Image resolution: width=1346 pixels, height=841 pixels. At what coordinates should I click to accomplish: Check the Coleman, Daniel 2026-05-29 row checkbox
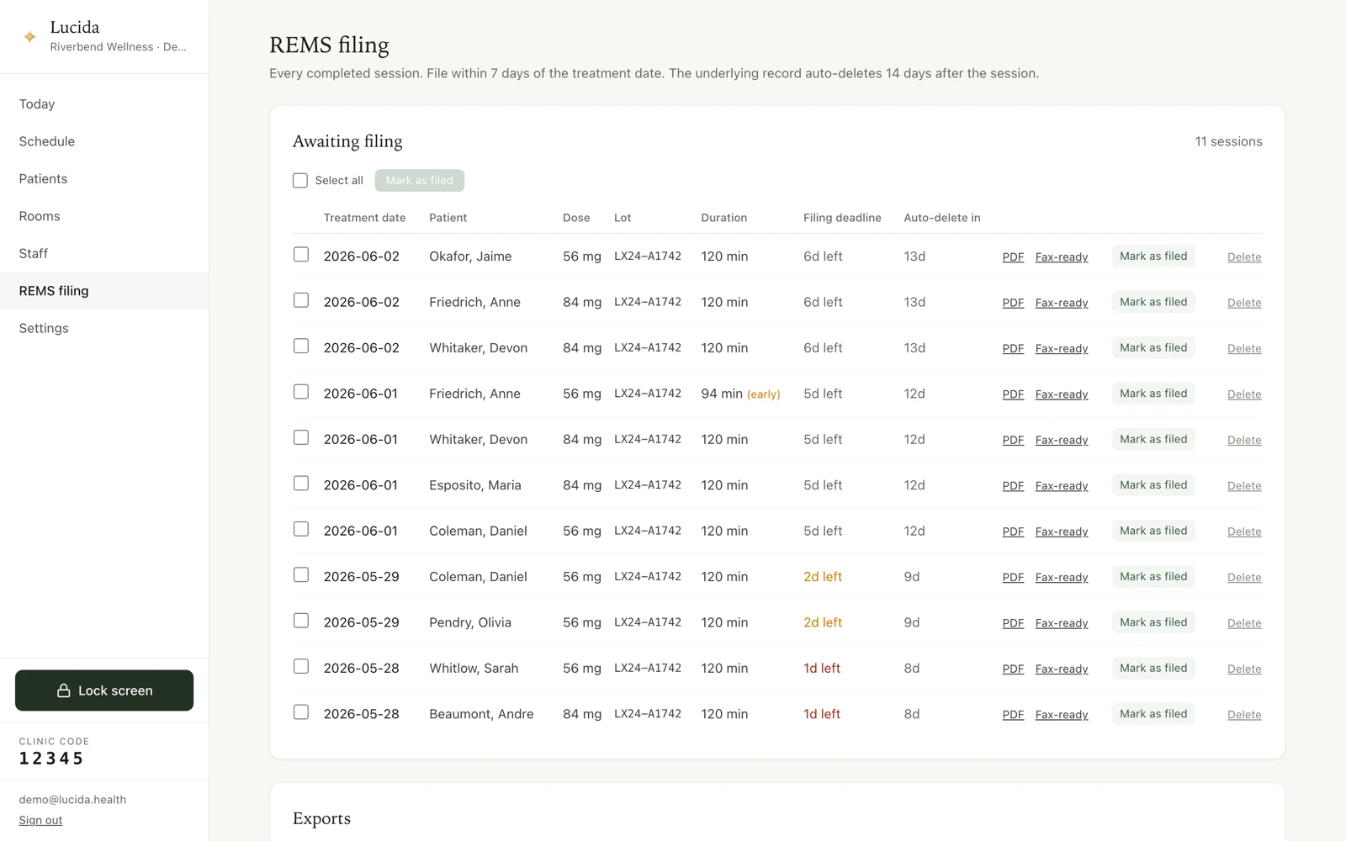301,575
